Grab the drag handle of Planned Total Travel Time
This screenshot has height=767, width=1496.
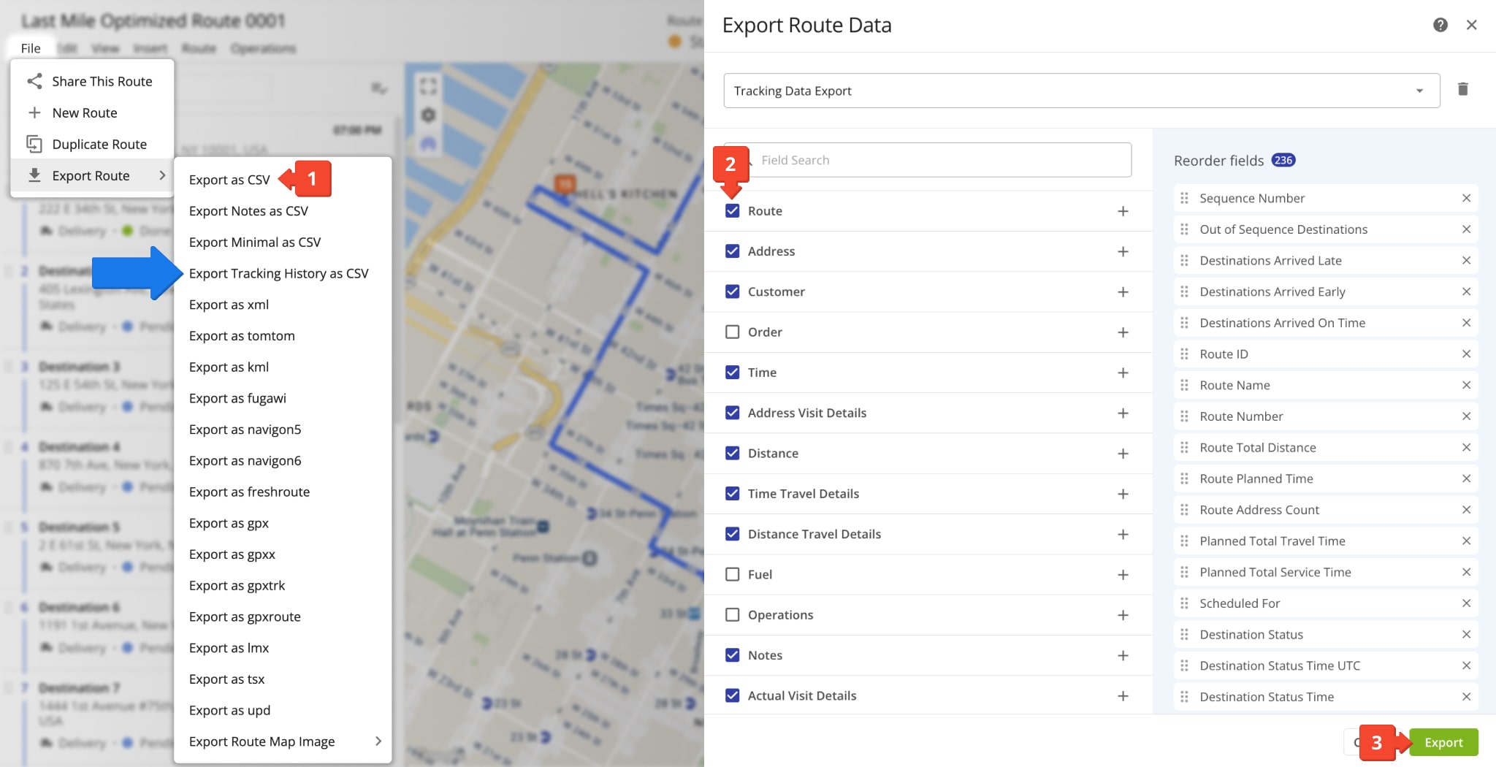pos(1184,541)
